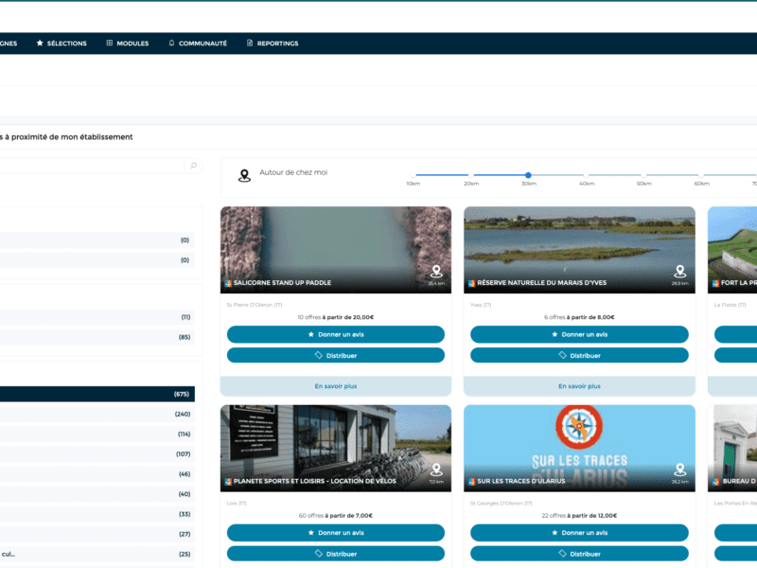
Task: Select filter row with count (27)
Action: [x=97, y=534]
